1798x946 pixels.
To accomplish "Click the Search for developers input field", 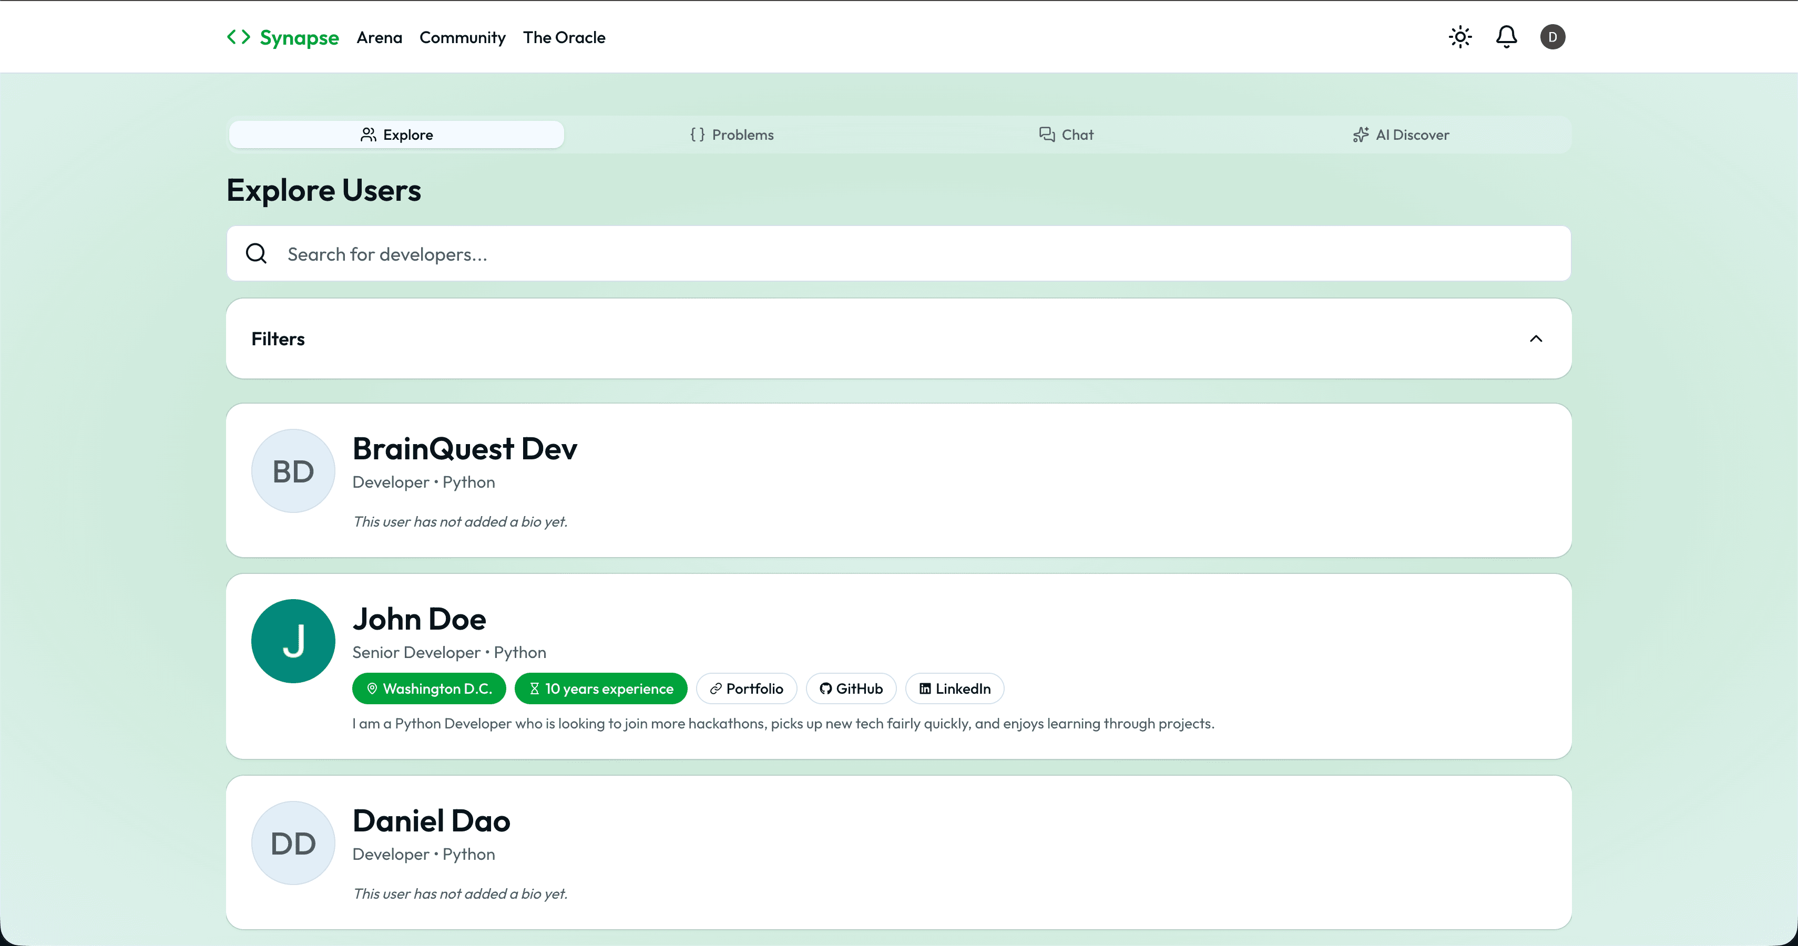I will click(x=899, y=253).
